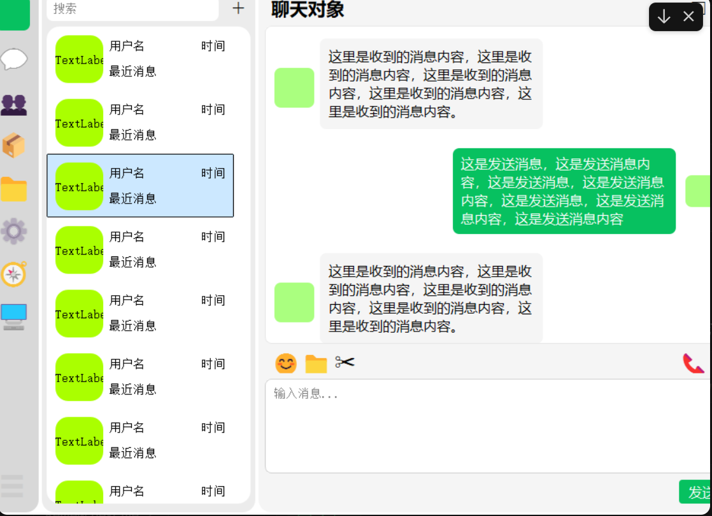
Task: Select the highlighted 用户名 conversation
Action: [x=140, y=185]
